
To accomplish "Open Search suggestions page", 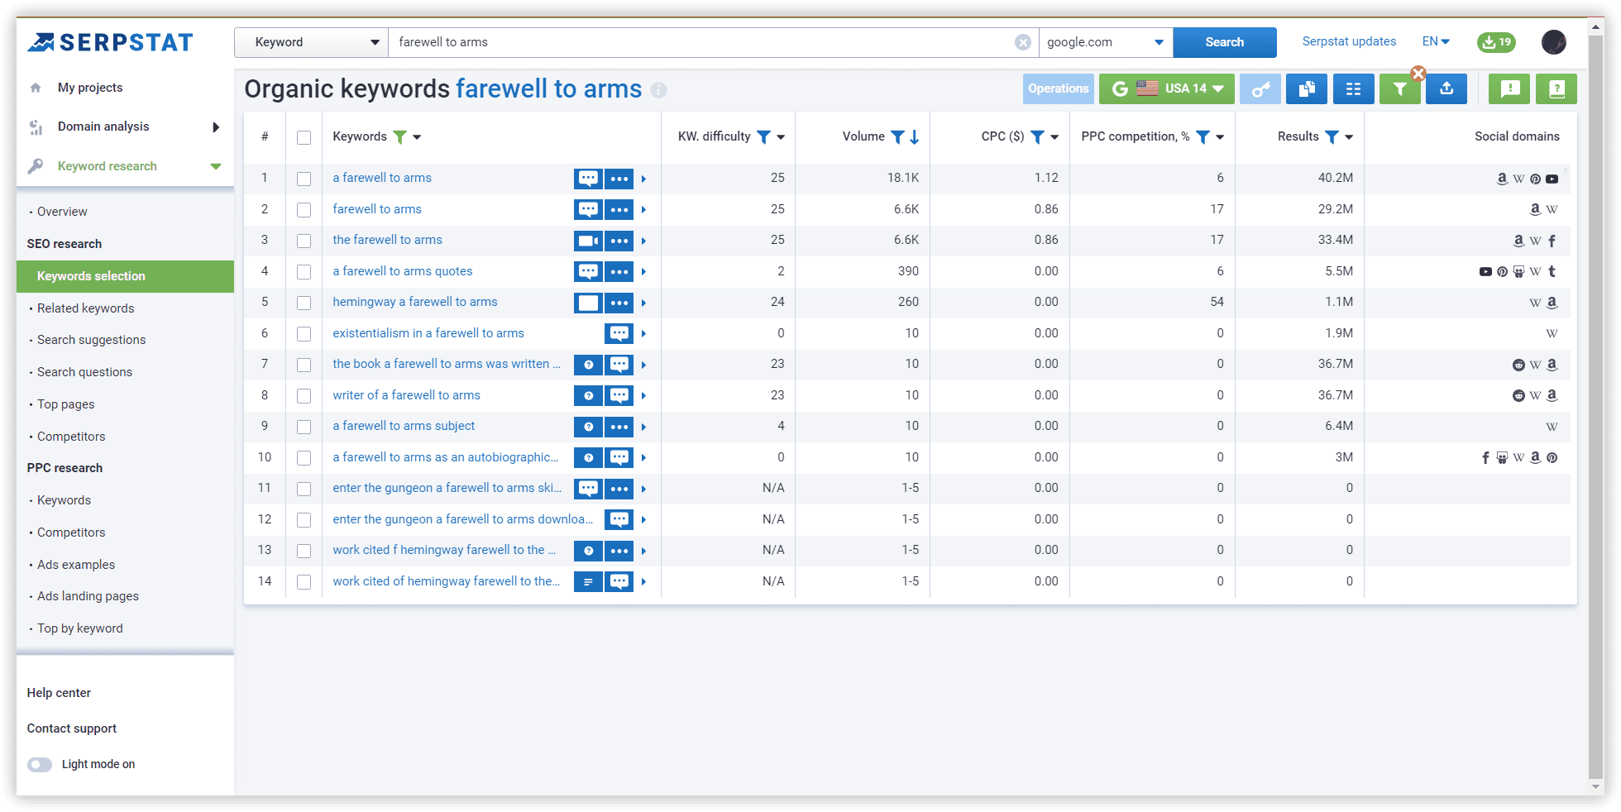I will pos(91,340).
